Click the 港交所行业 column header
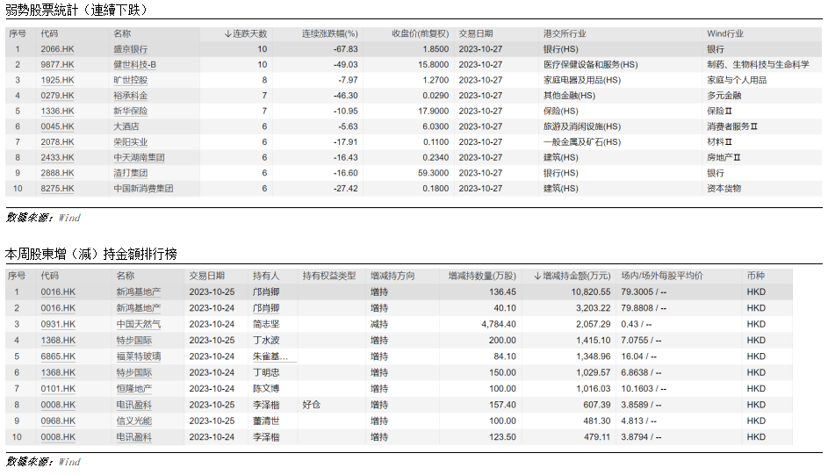Screen dimensions: 828x475 (565, 33)
